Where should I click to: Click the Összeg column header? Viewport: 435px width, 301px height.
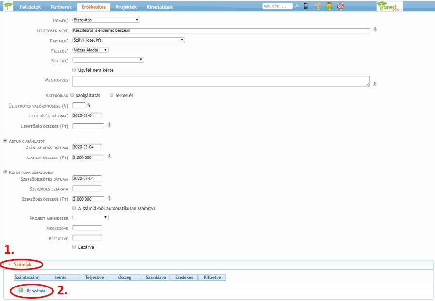click(125, 278)
